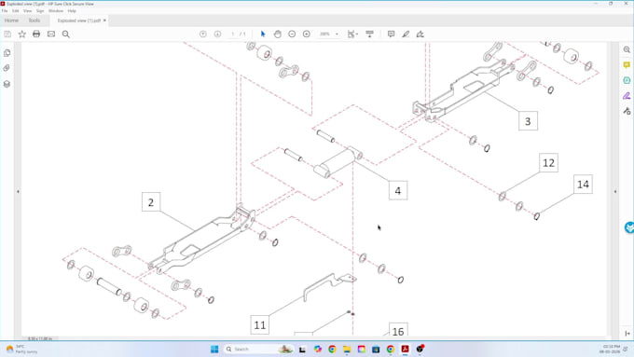Click part label 11 in drawing
The image size is (634, 357).
[260, 325]
